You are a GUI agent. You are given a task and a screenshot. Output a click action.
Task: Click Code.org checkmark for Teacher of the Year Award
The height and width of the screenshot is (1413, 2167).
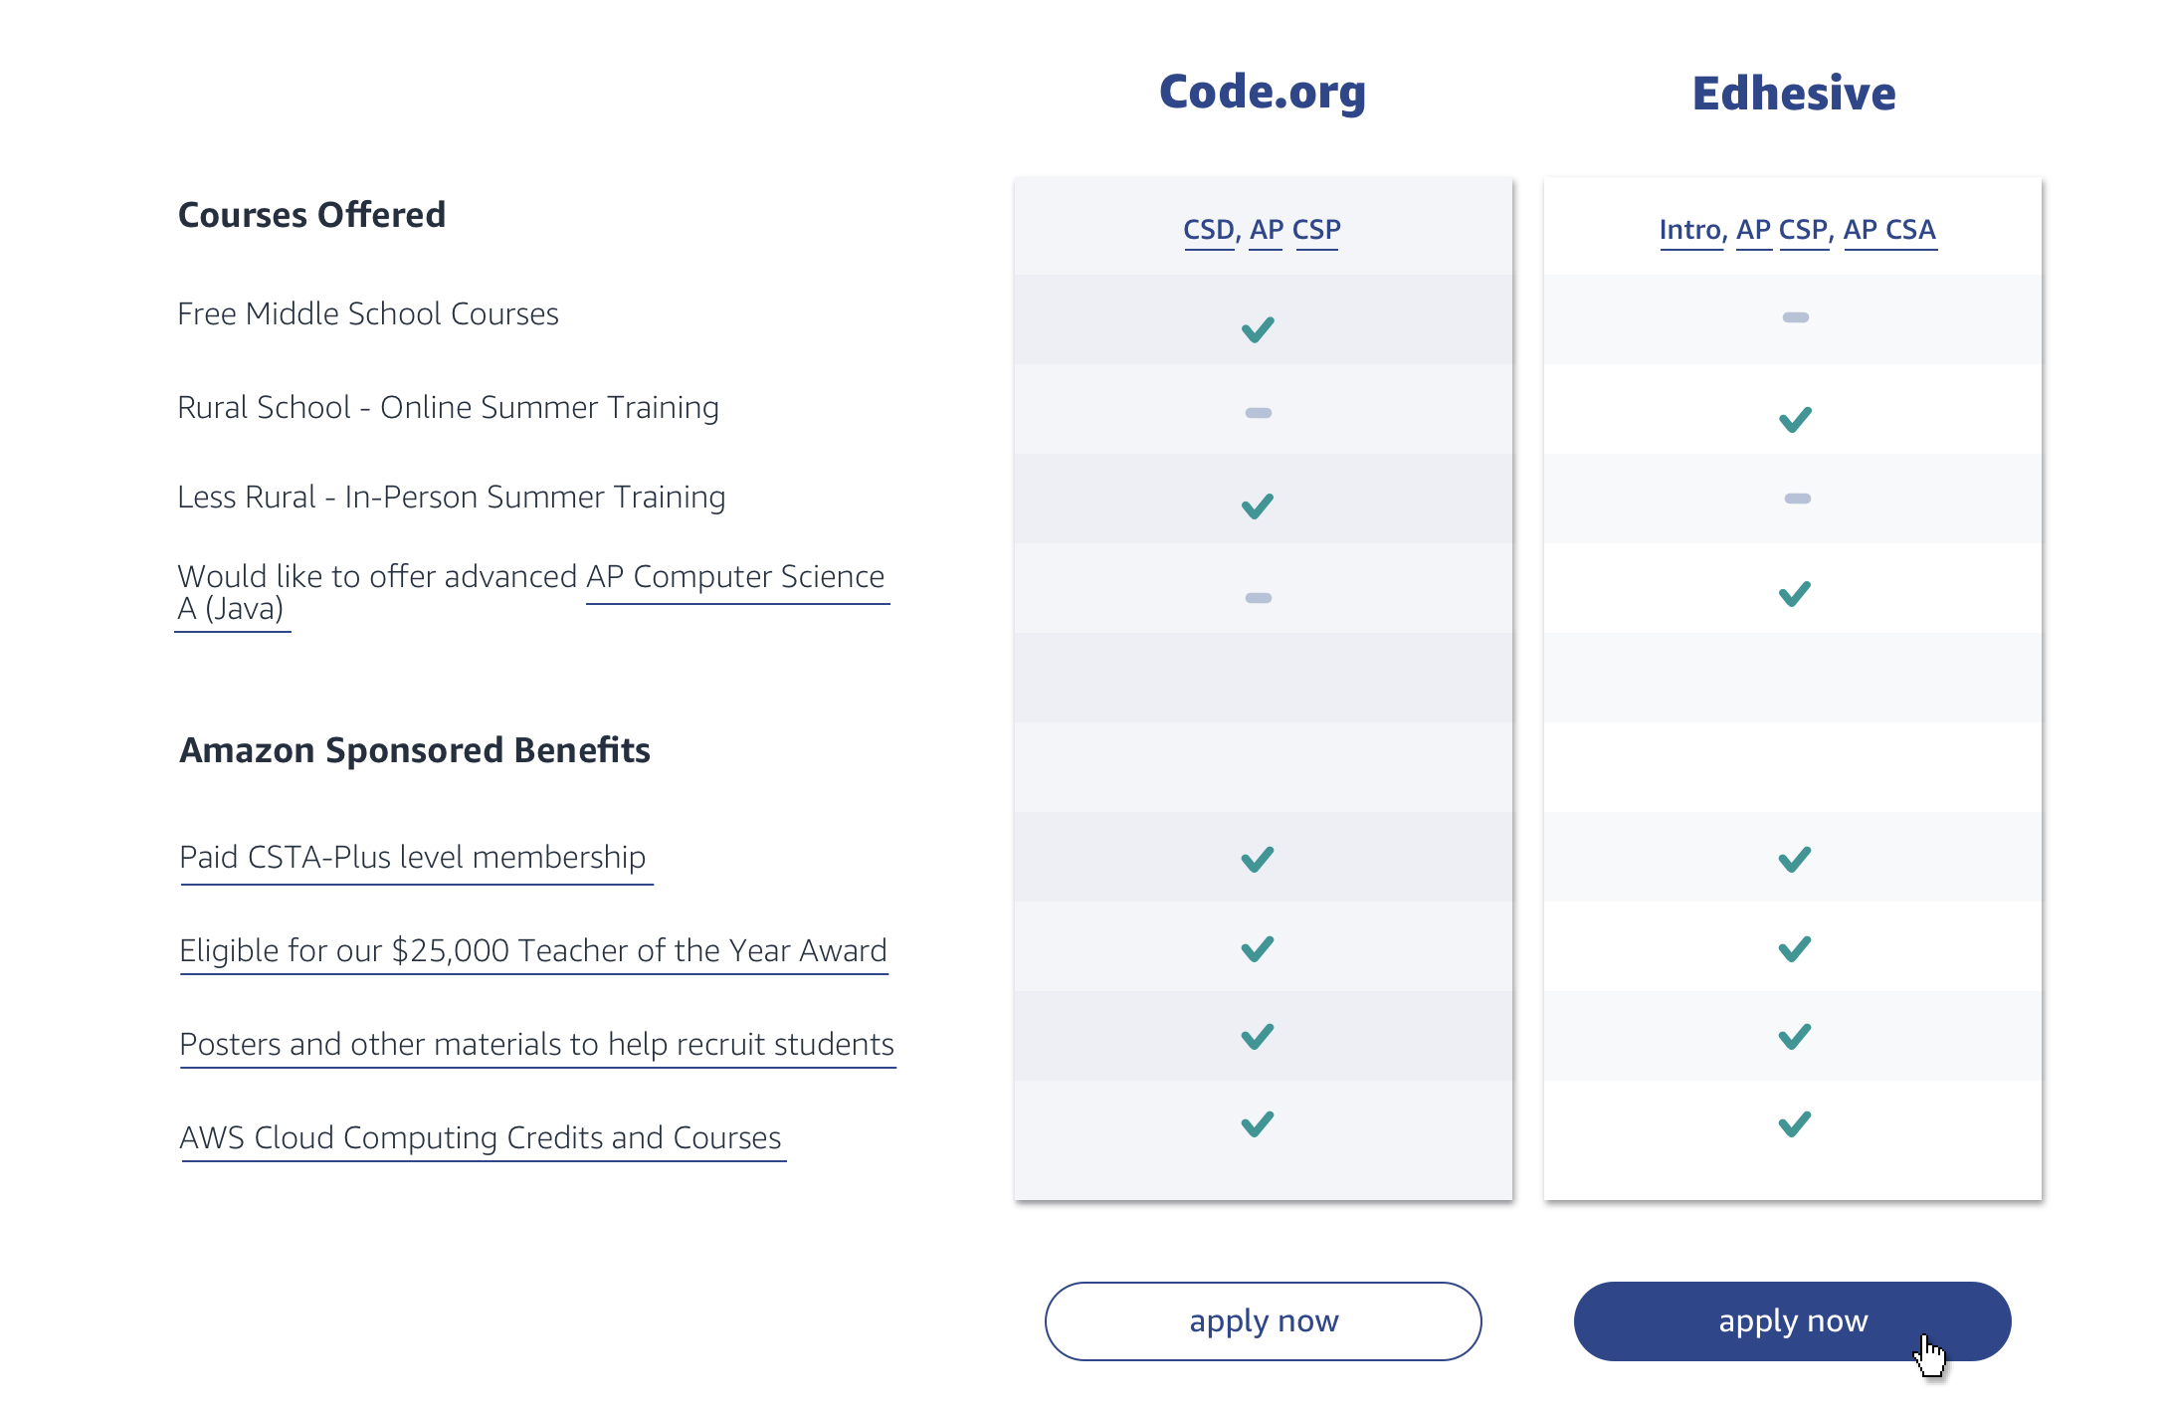[1258, 949]
